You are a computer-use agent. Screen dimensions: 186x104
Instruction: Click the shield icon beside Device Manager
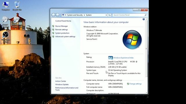53,26
